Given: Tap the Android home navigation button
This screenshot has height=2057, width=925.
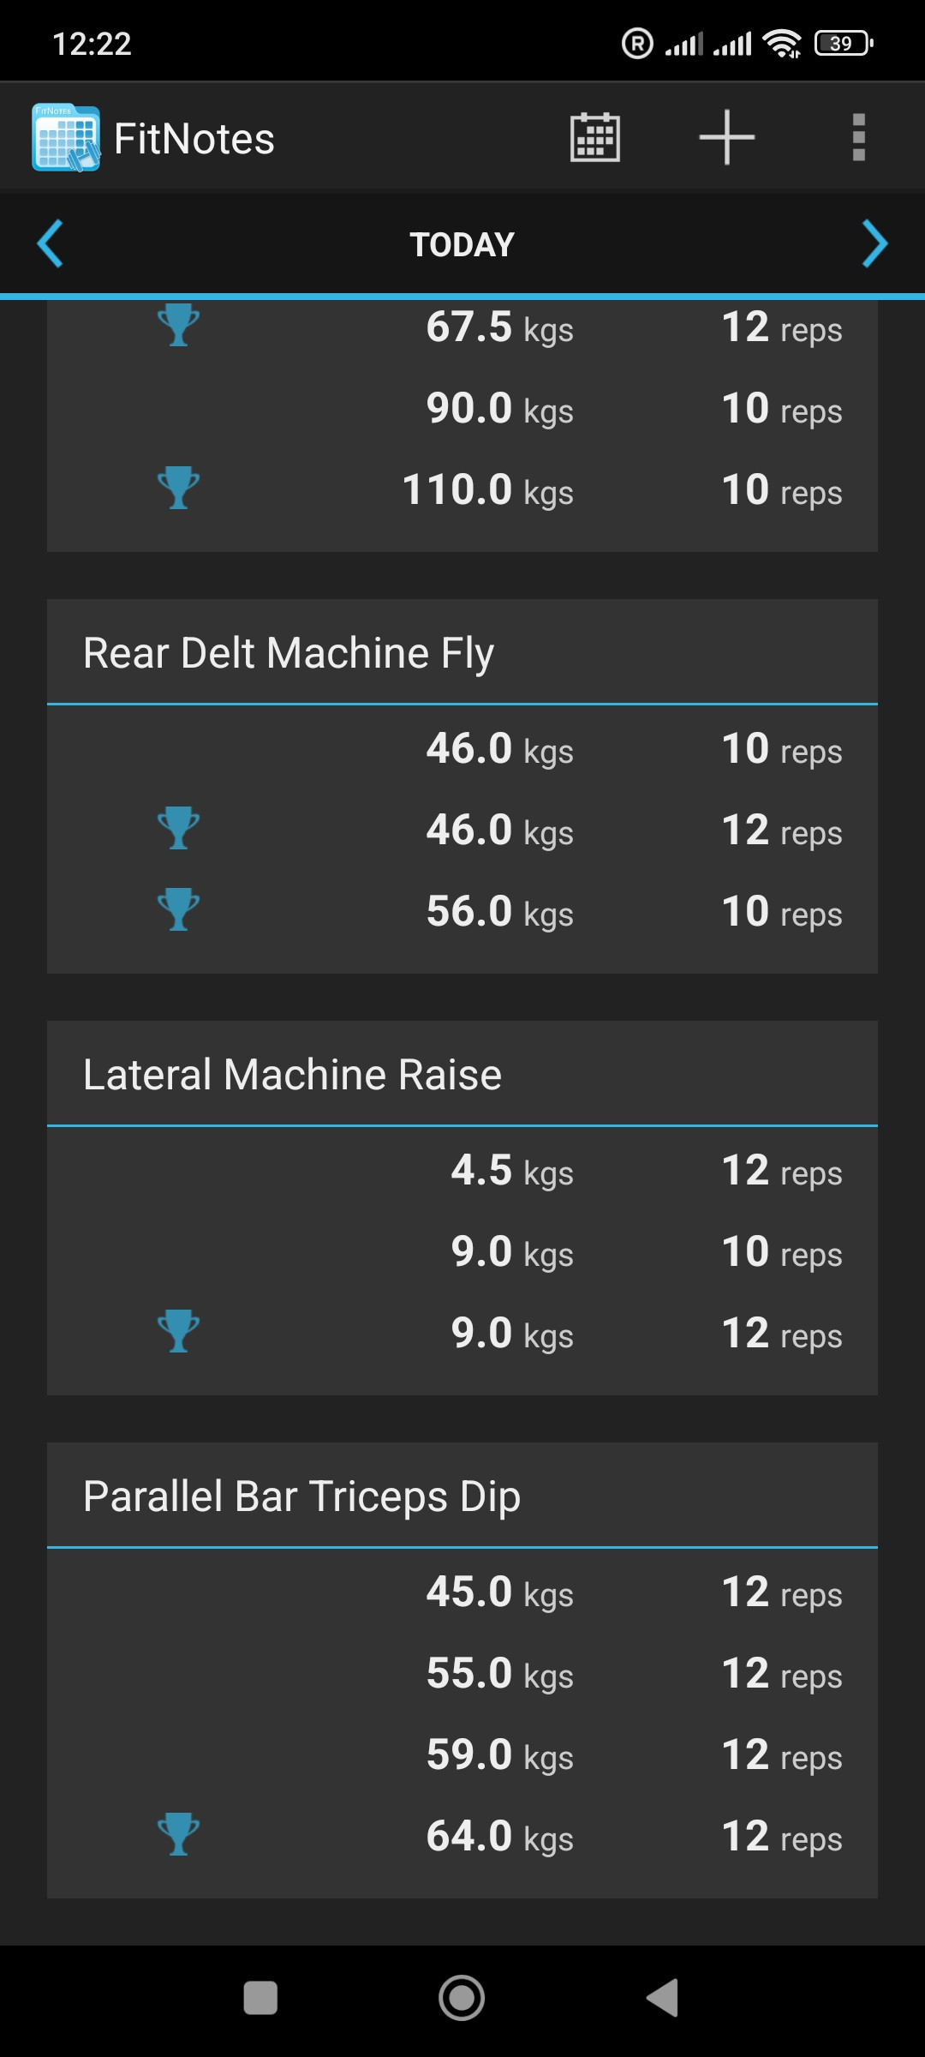Looking at the screenshot, I should pyautogui.click(x=462, y=1998).
